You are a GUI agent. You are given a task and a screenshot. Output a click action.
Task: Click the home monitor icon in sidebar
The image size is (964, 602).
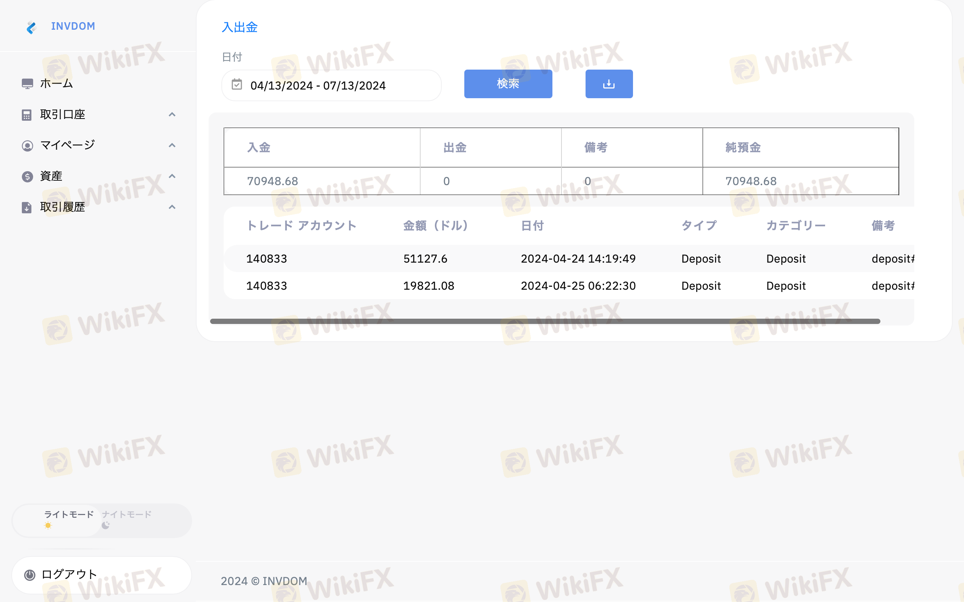pos(27,84)
